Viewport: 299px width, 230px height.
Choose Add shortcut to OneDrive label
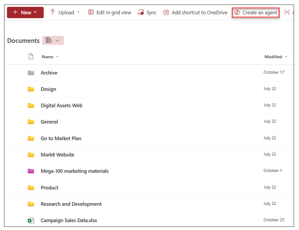199,13
